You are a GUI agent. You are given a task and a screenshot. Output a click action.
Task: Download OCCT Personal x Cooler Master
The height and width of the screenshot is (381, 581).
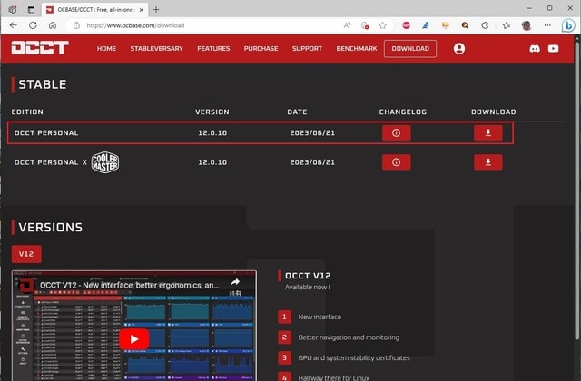coord(488,162)
